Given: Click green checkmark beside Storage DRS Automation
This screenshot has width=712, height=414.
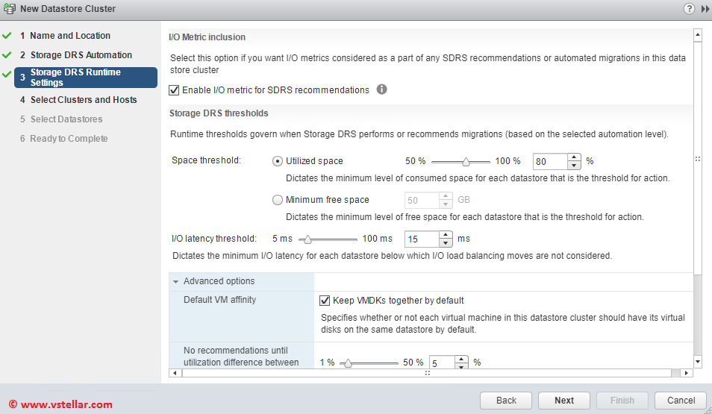Looking at the screenshot, I should tap(7, 55).
